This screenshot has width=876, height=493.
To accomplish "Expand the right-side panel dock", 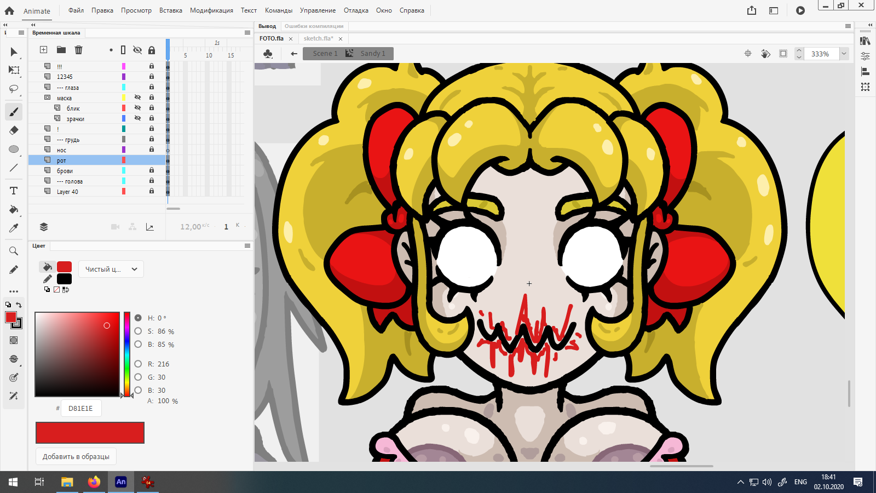I will pos(871,25).
